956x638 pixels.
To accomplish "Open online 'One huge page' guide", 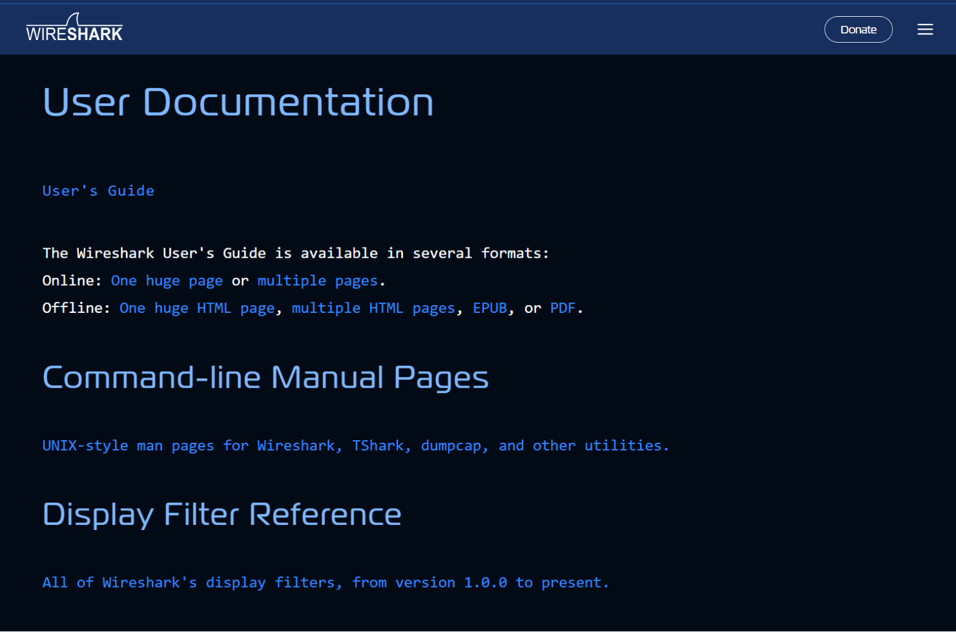I will coord(167,281).
